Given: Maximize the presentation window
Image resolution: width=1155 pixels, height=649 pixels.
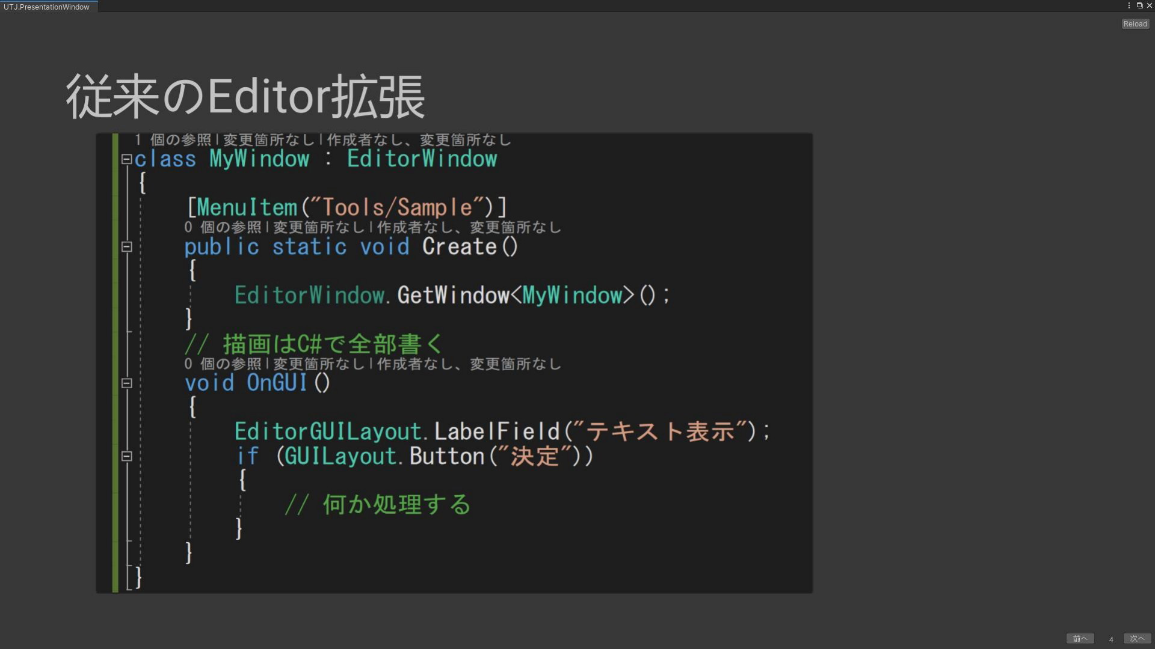Looking at the screenshot, I should (x=1139, y=5).
